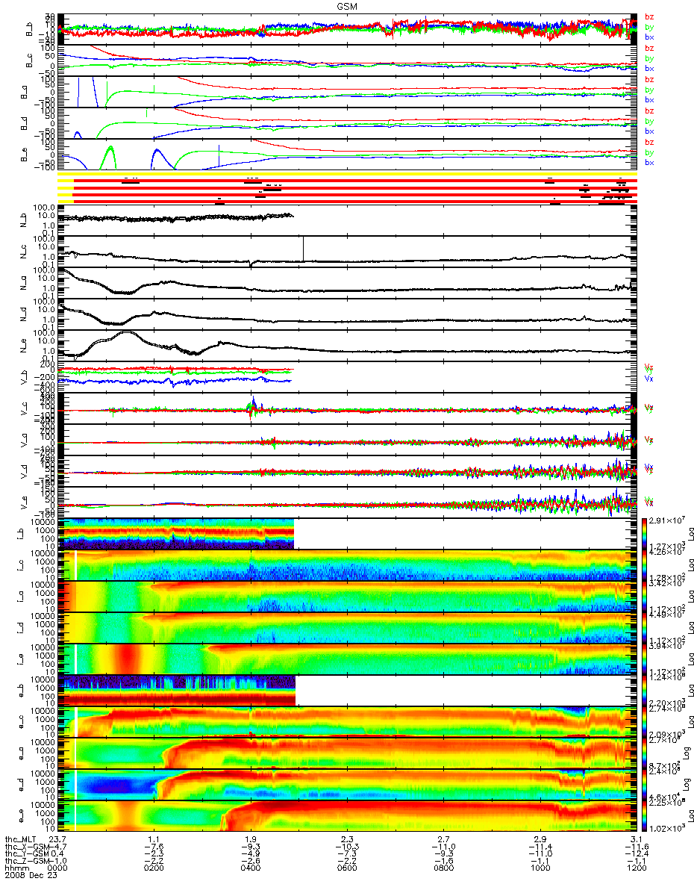
Task: Click the bz legend of the B_b panel
Action: pos(649,16)
